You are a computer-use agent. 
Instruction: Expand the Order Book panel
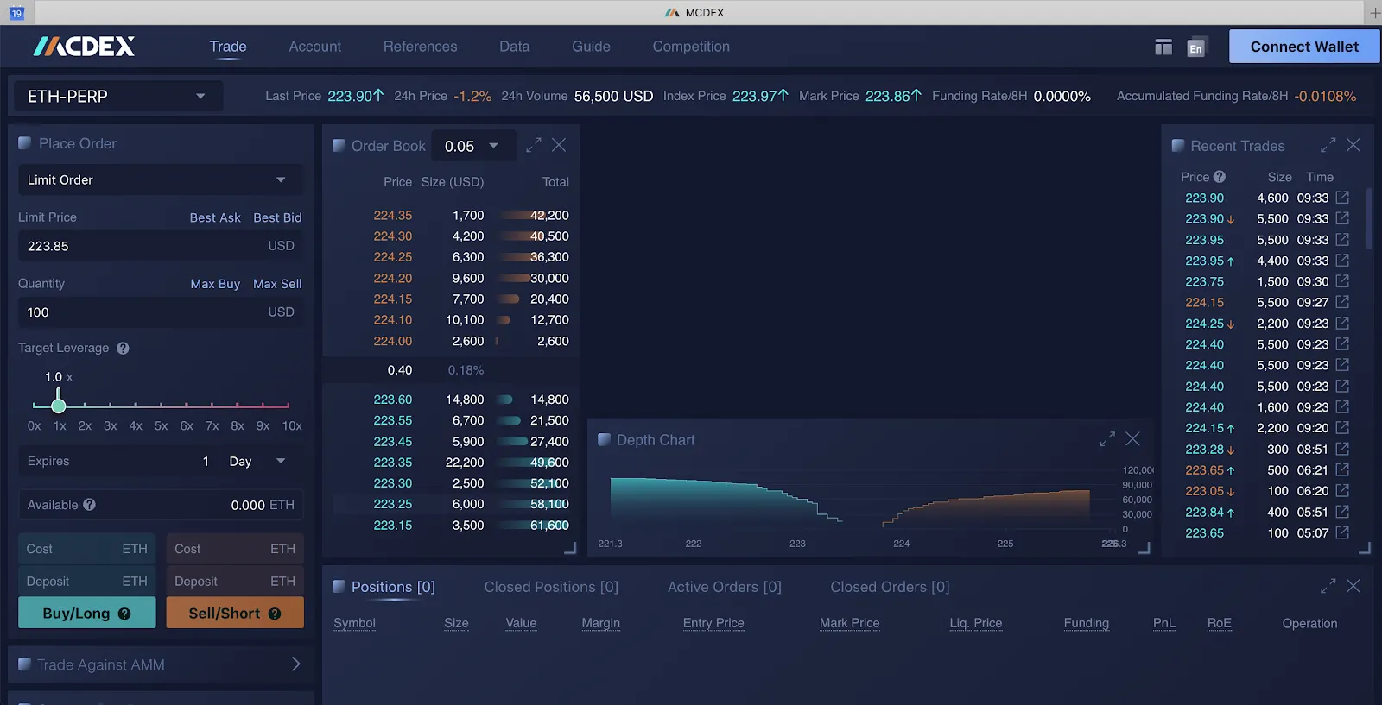tap(534, 145)
